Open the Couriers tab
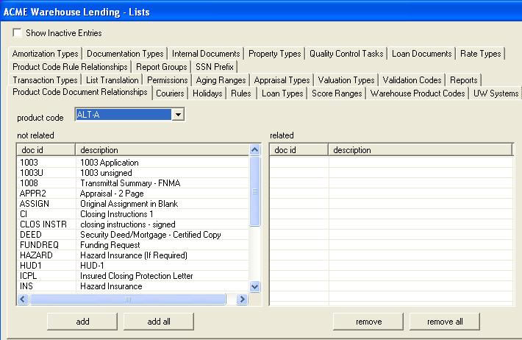This screenshot has width=522, height=340. [170, 93]
